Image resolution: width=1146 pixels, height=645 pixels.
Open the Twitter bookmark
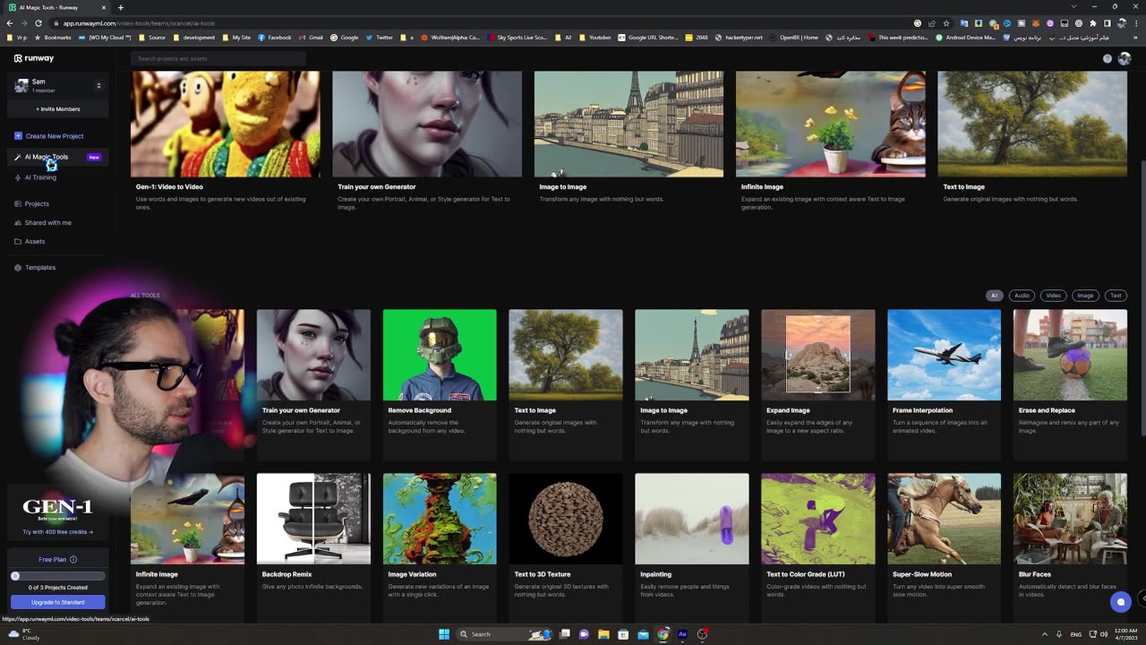(380, 38)
